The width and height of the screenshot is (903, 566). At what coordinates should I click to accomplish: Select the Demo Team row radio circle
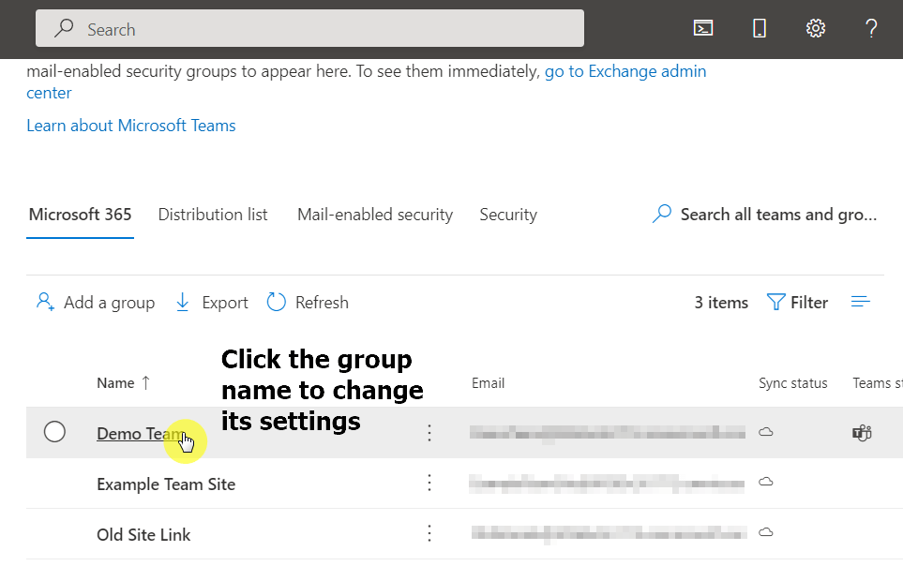pyautogui.click(x=54, y=432)
